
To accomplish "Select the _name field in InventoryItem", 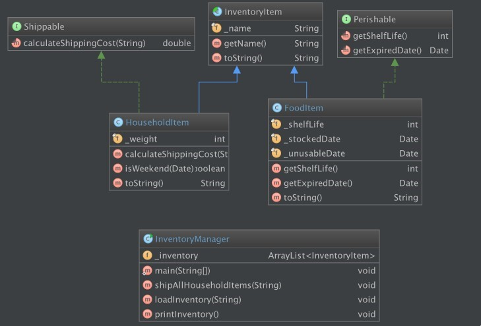I will click(x=238, y=28).
